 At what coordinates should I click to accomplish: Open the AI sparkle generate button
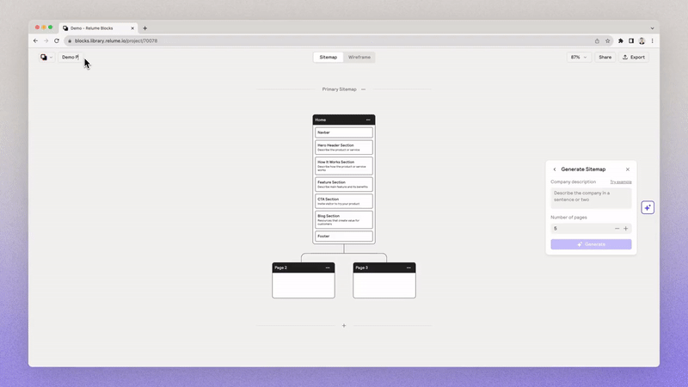[x=648, y=207]
